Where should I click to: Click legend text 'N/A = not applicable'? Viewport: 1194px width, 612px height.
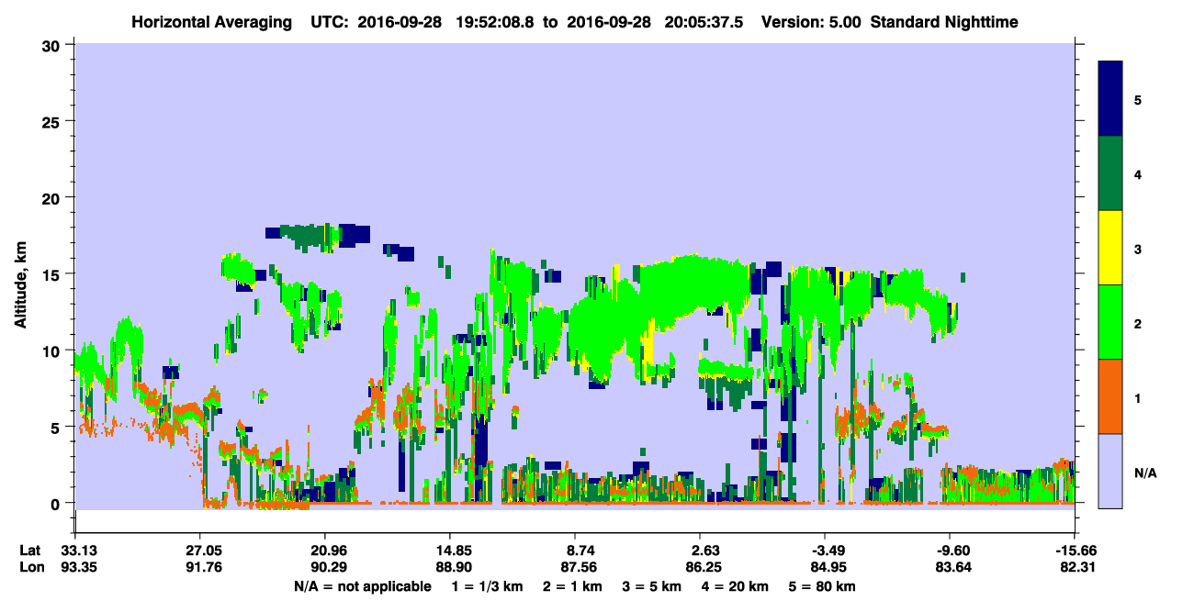(362, 586)
